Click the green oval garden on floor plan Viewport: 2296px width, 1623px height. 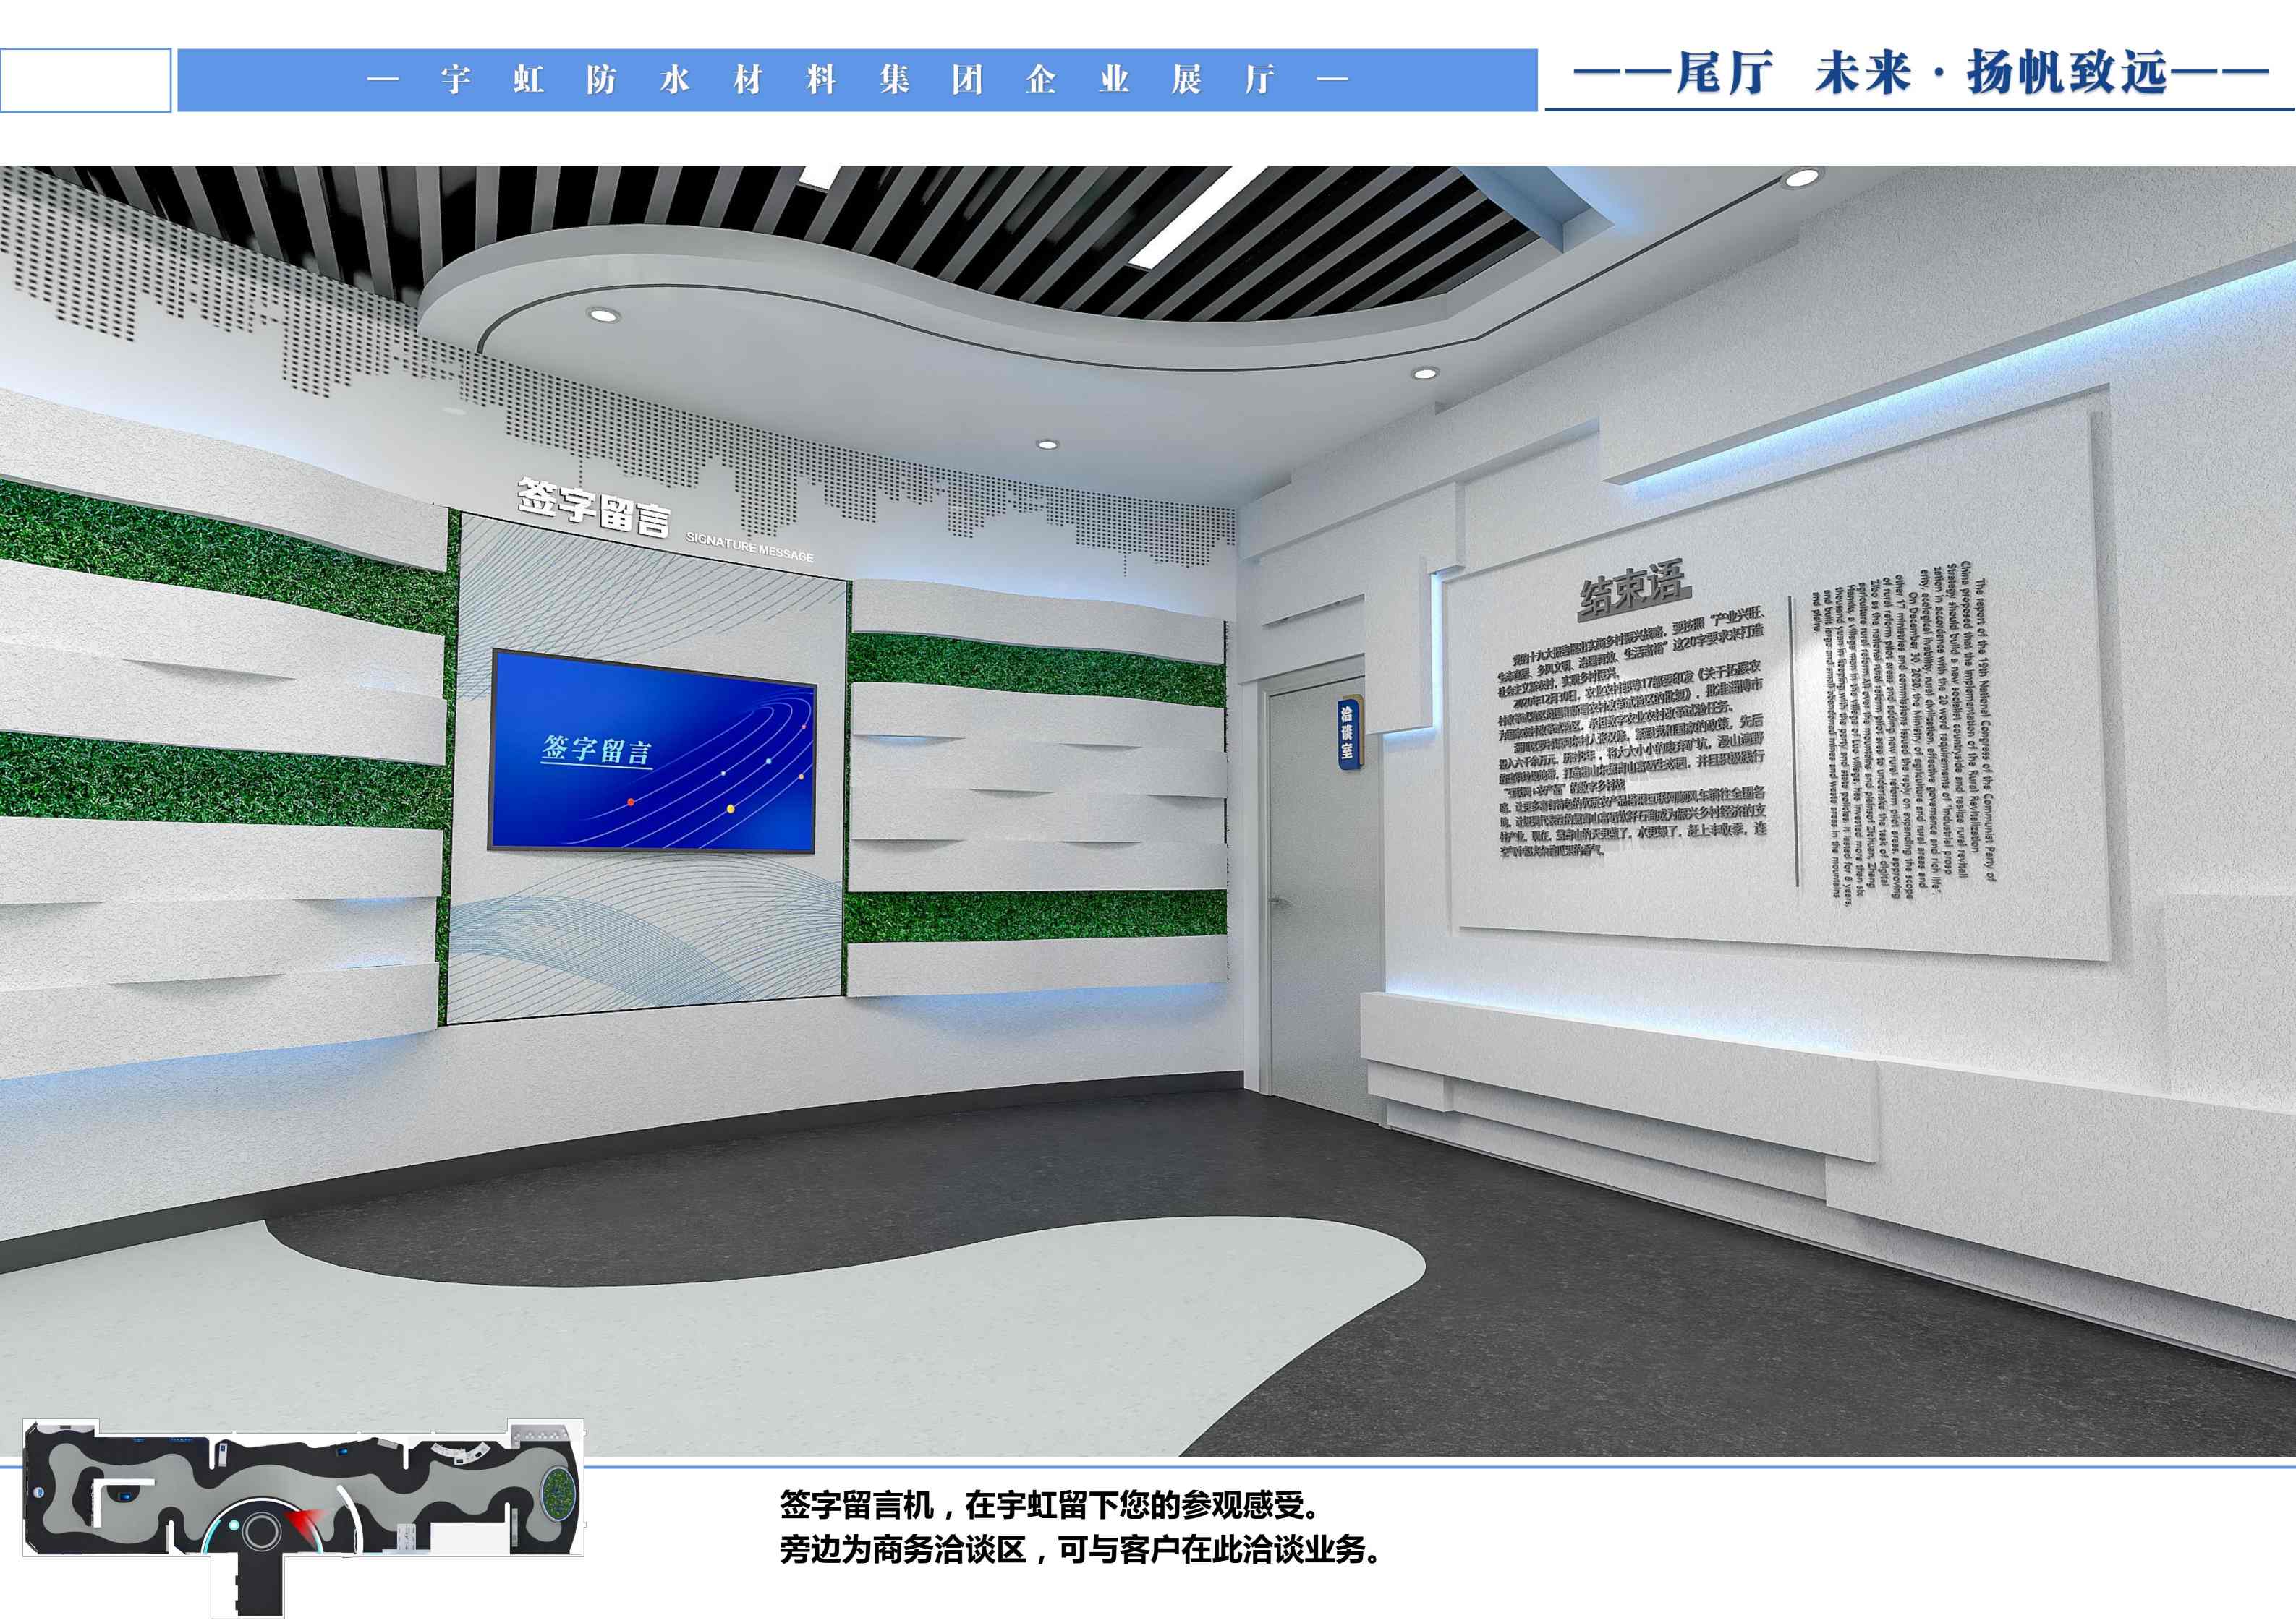point(558,1494)
